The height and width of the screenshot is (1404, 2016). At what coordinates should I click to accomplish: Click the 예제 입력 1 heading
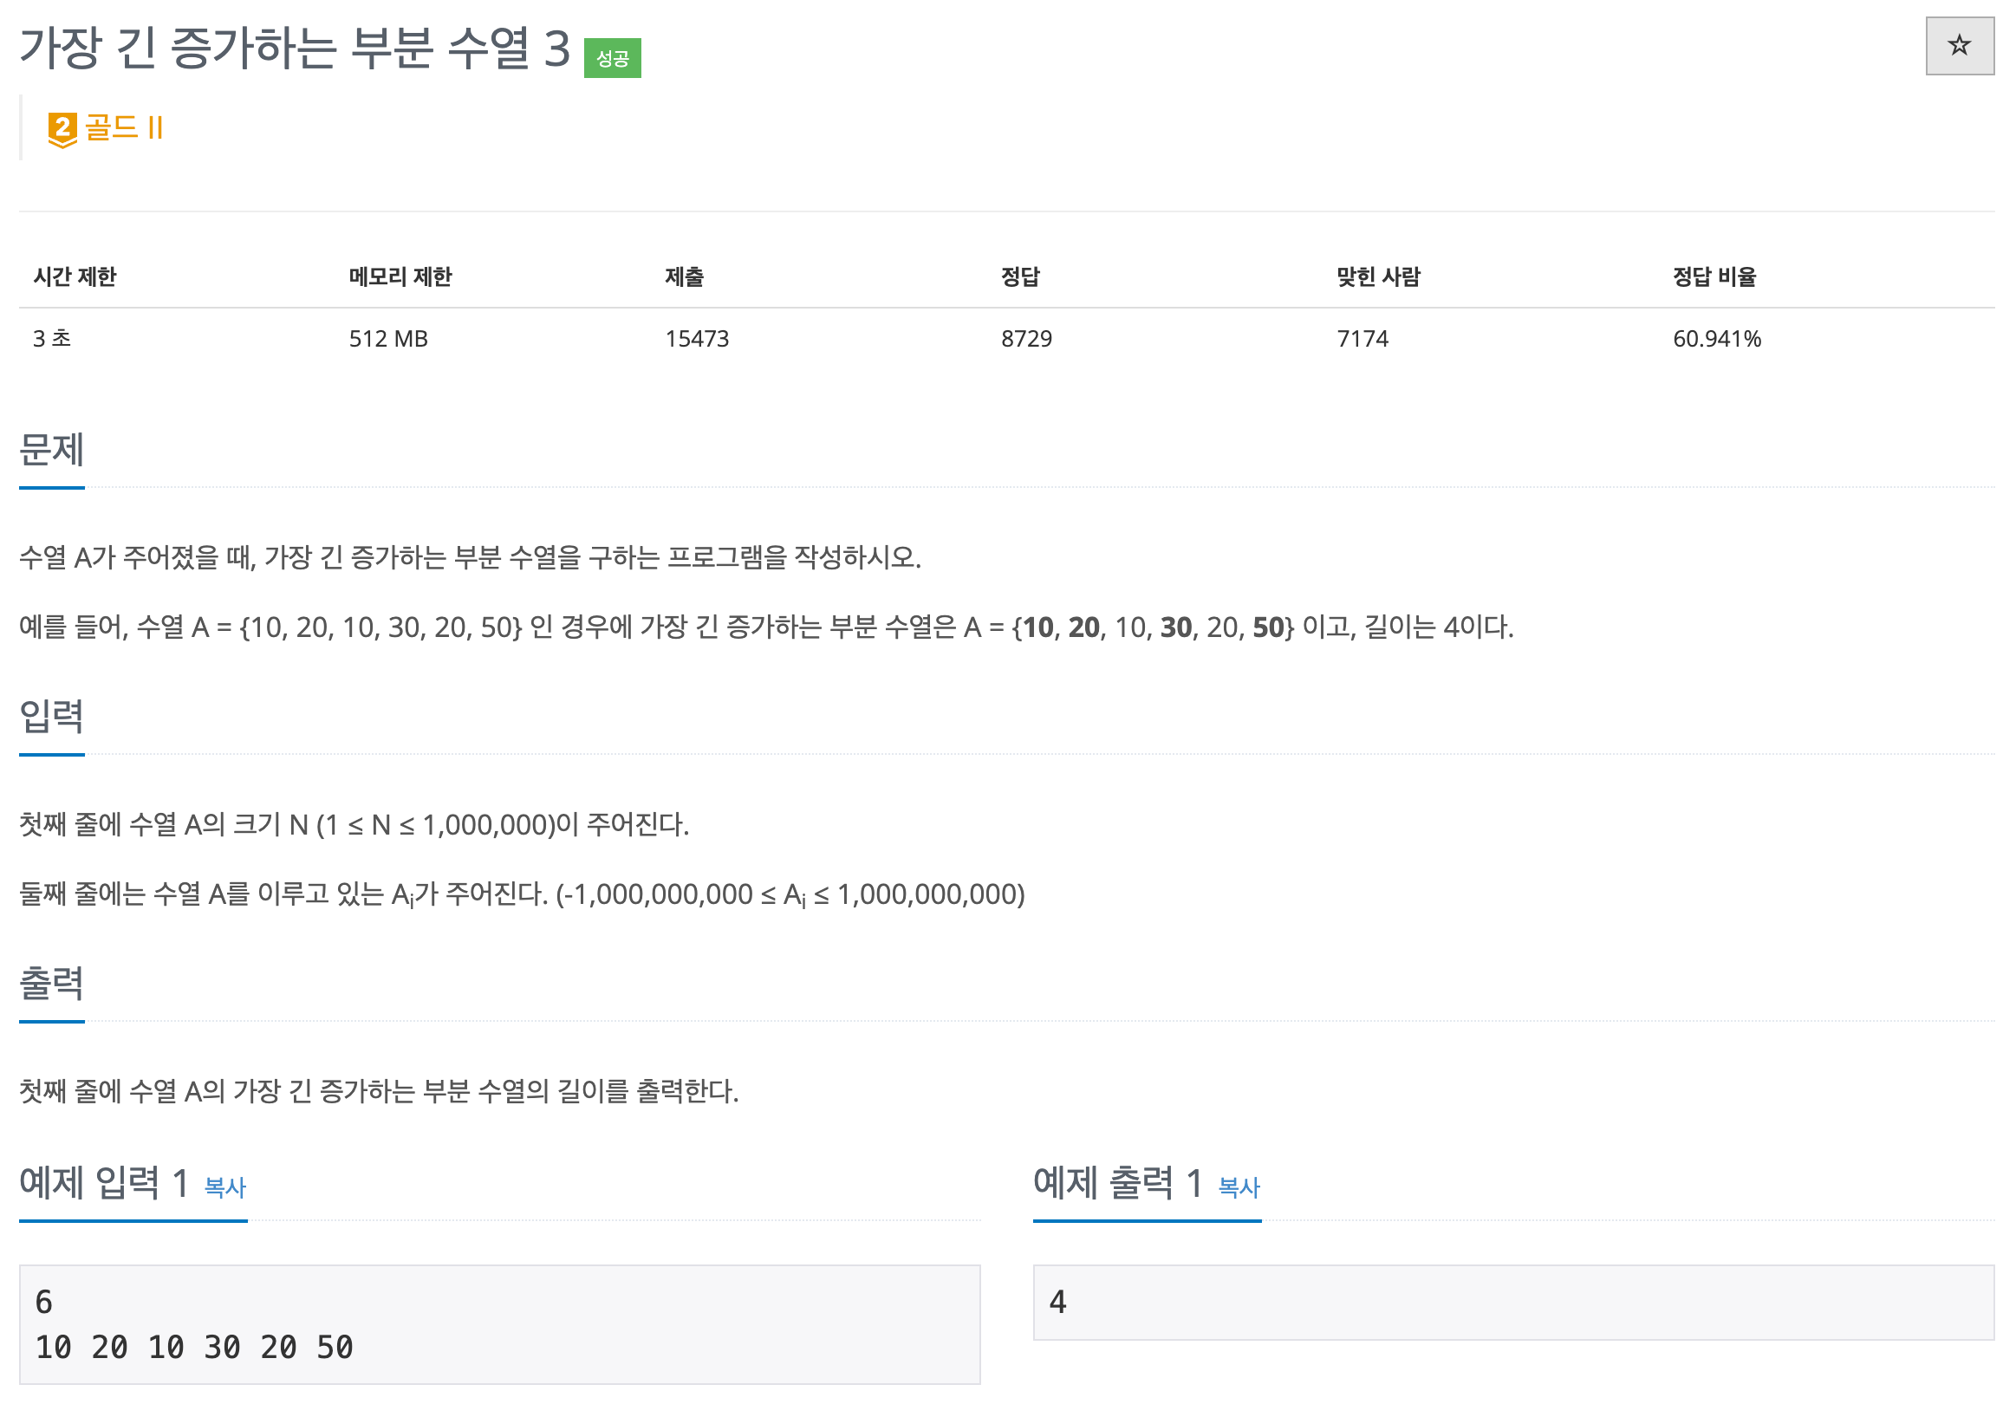[104, 1183]
